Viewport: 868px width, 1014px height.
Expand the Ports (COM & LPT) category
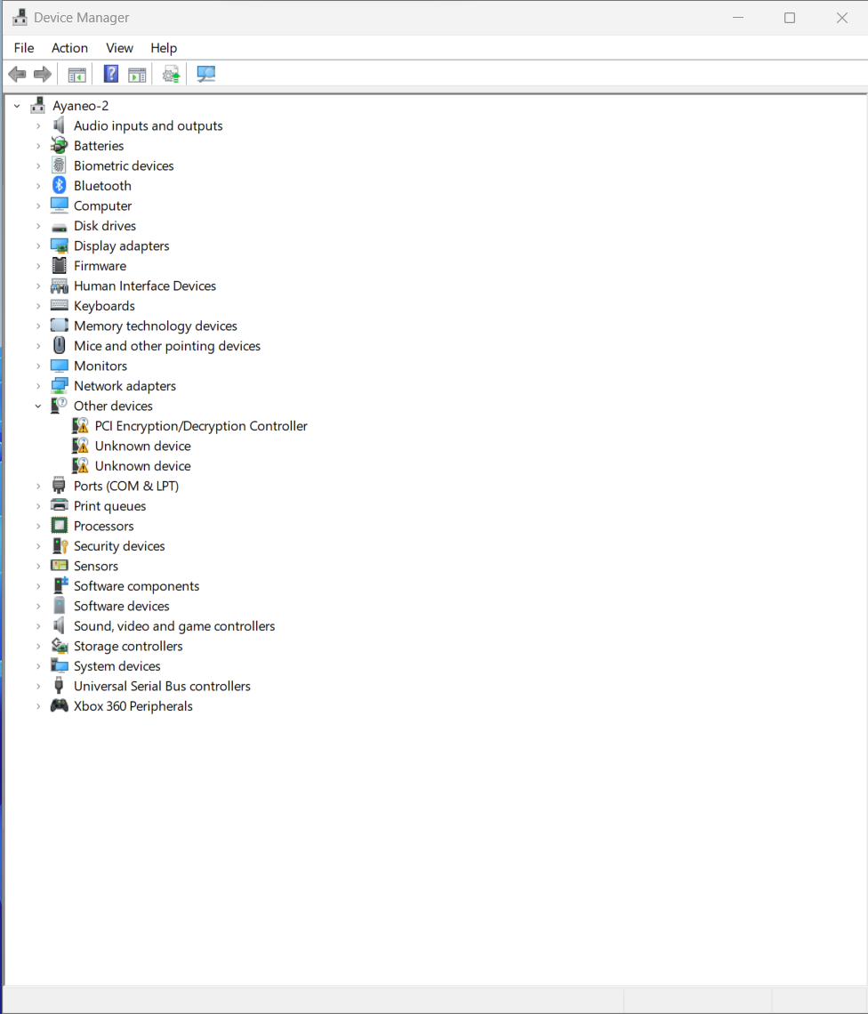point(38,487)
